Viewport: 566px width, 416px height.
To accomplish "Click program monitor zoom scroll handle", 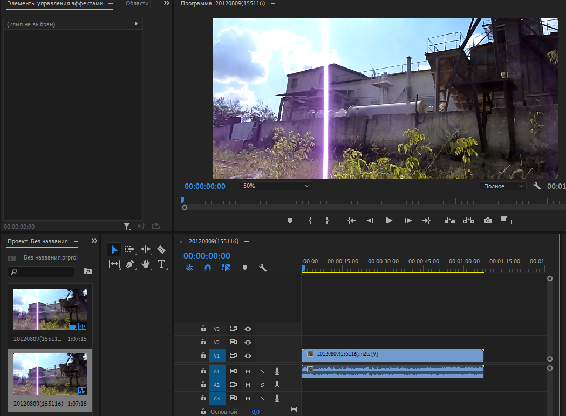I will click(x=185, y=208).
